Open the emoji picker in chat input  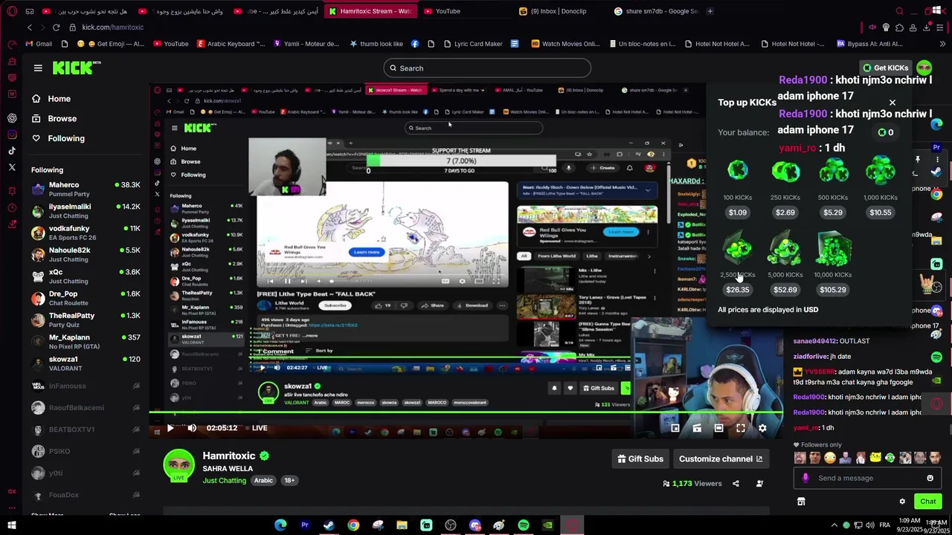click(930, 479)
